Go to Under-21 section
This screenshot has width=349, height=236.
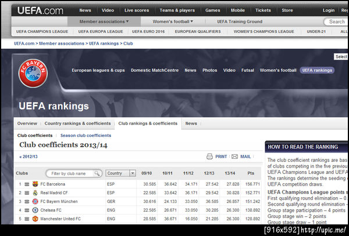(x=316, y=31)
